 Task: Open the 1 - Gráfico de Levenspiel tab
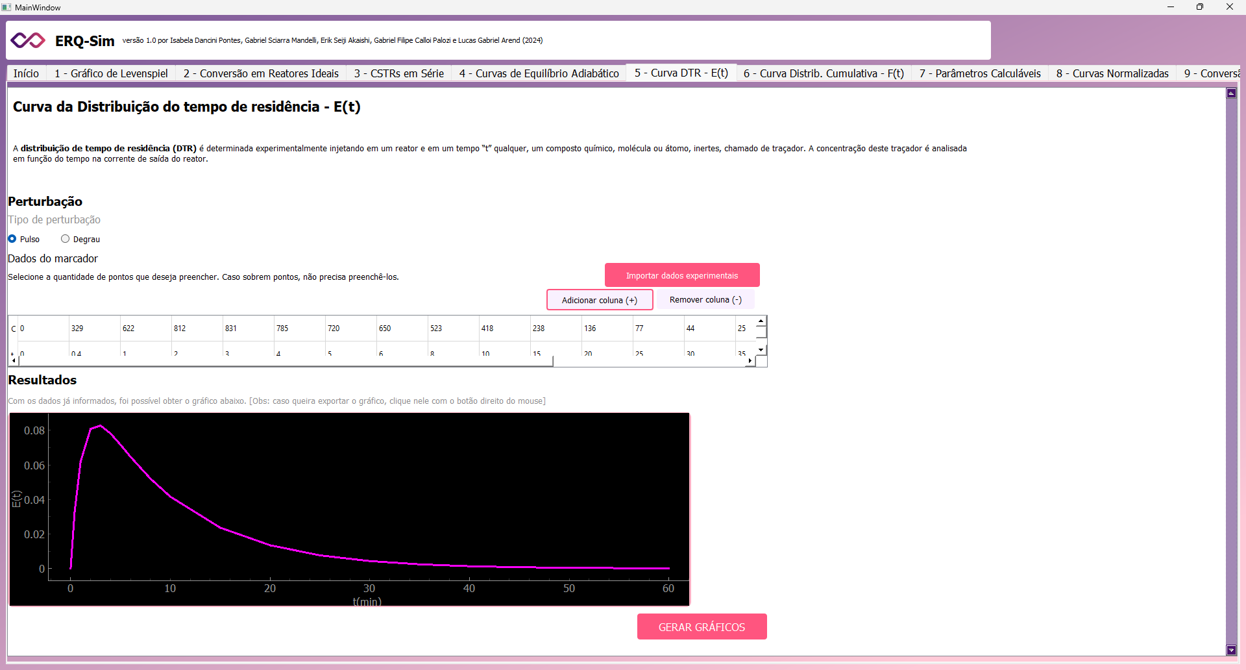pos(111,73)
